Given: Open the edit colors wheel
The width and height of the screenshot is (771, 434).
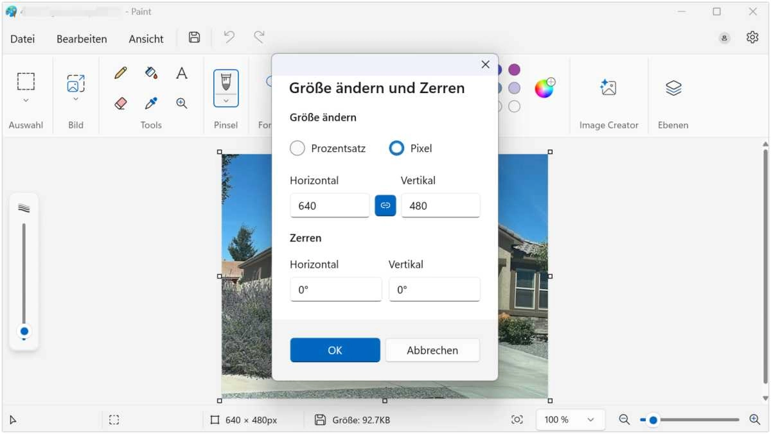Looking at the screenshot, I should point(544,88).
